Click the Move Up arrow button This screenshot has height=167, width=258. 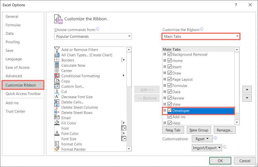(247, 90)
